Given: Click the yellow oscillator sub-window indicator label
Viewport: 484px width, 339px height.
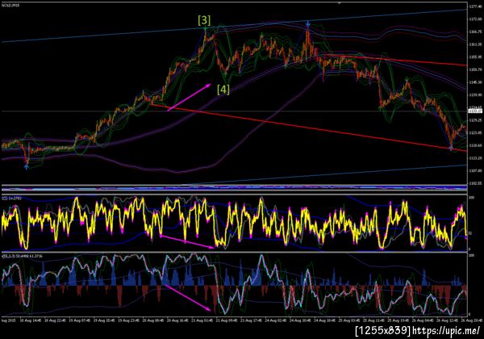Looking at the screenshot, I should tap(11, 198).
